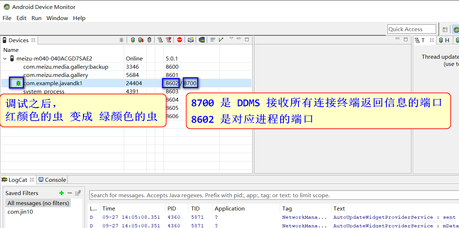Maximize the middle empty panel
Screen dimensions: 459x228
coord(406,39)
